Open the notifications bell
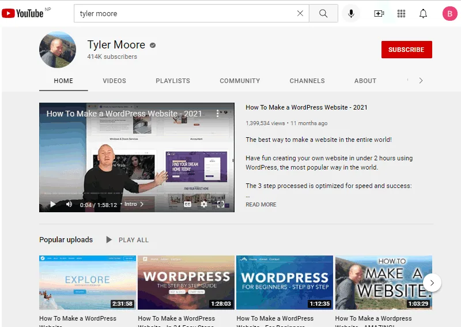Screen dimensions: 461x327 (x=423, y=13)
